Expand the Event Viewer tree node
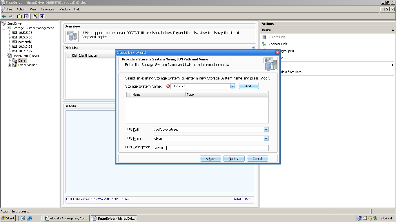Viewport: 396px width, 222px height. [9, 65]
